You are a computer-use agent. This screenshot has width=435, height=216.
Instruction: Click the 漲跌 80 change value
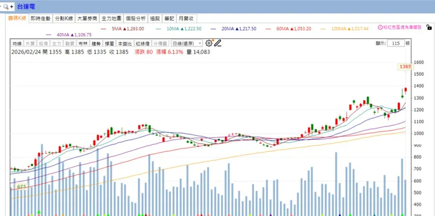143,52
